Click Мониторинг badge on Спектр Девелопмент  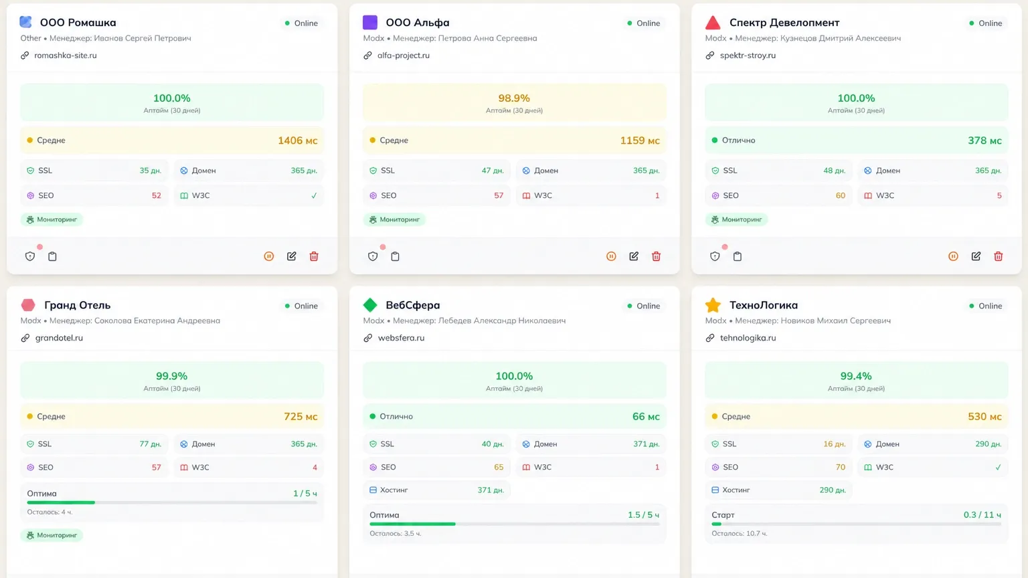click(x=736, y=219)
